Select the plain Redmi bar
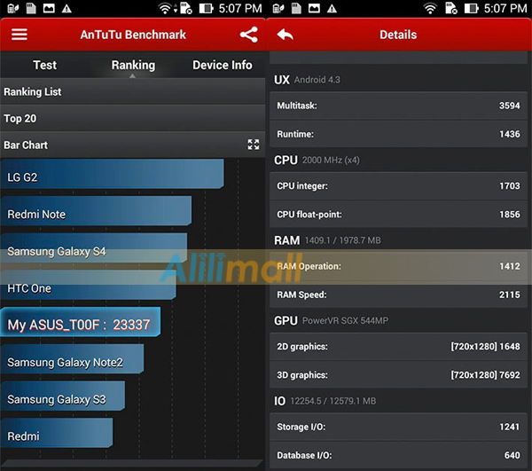The width and height of the screenshot is (532, 471). click(x=57, y=433)
